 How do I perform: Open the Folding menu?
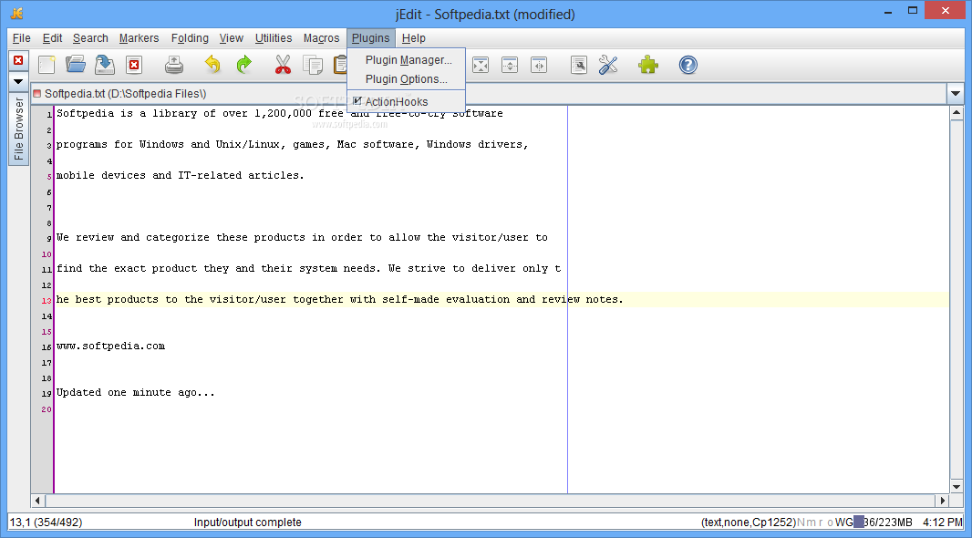pyautogui.click(x=190, y=37)
